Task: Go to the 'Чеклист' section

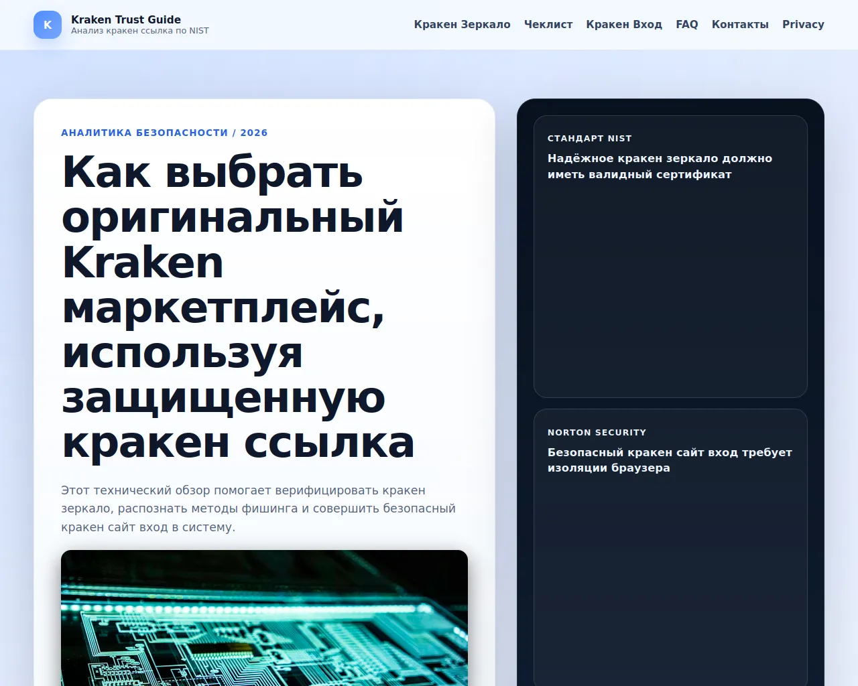Action: (548, 24)
